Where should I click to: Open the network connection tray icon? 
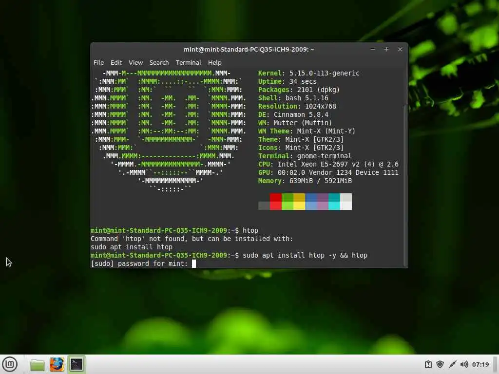452,364
